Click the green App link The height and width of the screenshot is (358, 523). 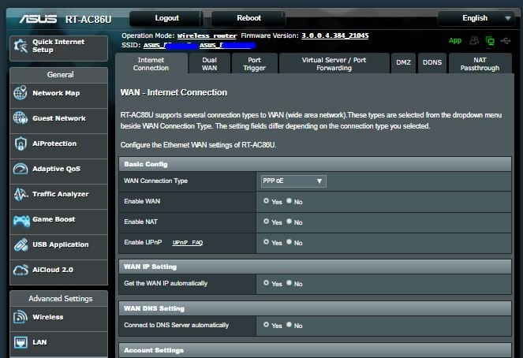[455, 41]
